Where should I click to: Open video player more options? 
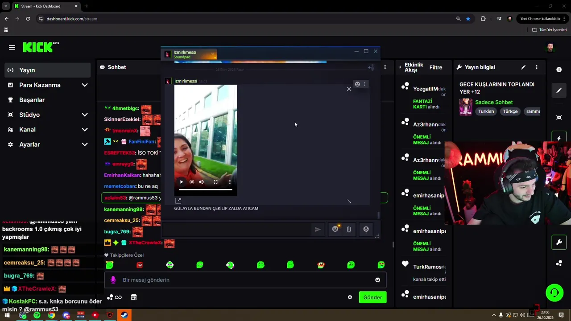230,182
